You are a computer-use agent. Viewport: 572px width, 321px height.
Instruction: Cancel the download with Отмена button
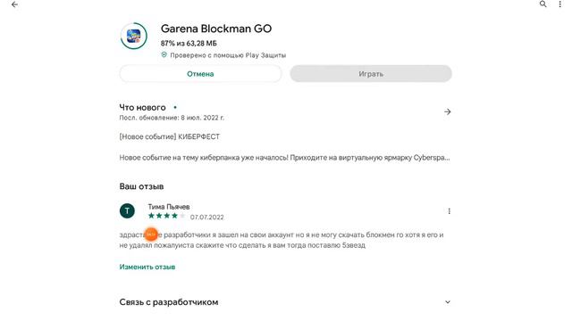coord(200,74)
